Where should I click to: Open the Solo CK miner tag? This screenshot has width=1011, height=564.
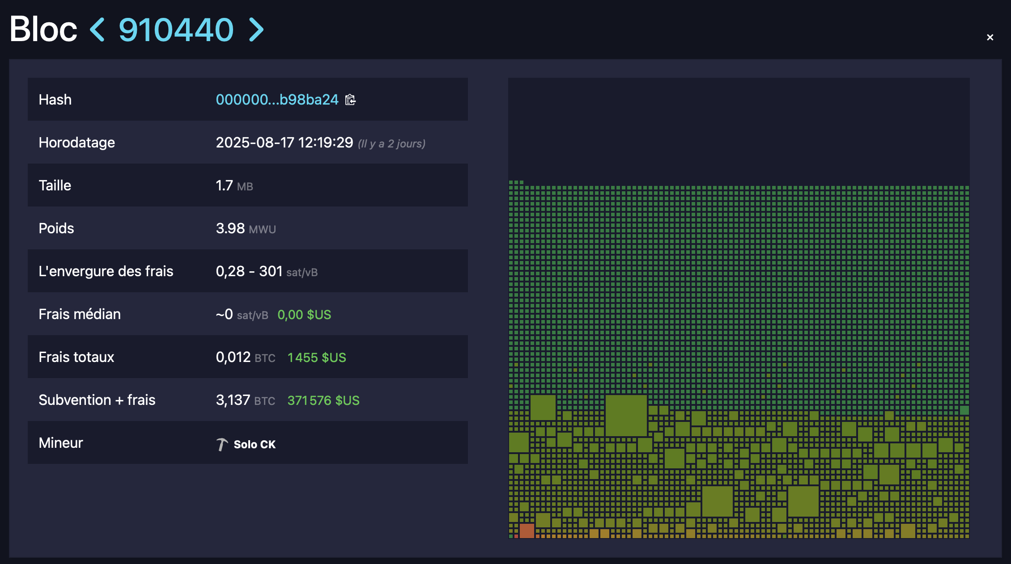pyautogui.click(x=254, y=444)
